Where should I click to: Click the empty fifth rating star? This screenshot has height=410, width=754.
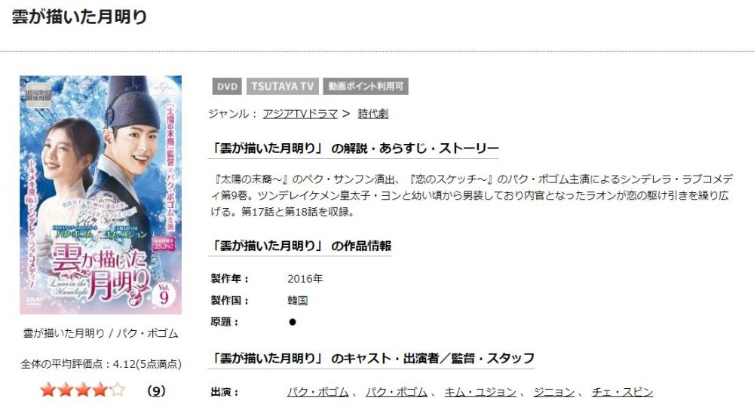118,390
